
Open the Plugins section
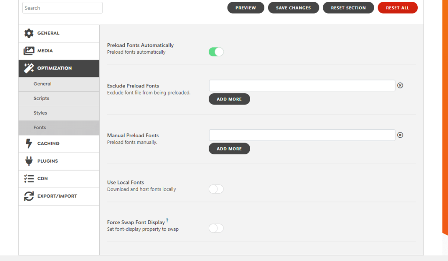(x=59, y=161)
